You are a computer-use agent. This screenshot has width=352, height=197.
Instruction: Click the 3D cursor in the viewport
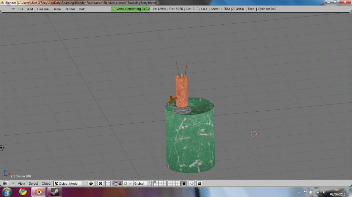[x=254, y=134]
